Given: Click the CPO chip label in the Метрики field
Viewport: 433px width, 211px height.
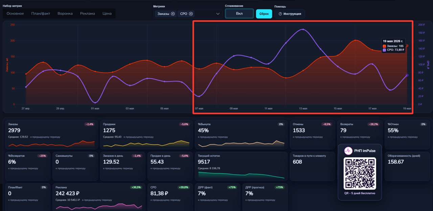Looking at the screenshot, I should [184, 14].
